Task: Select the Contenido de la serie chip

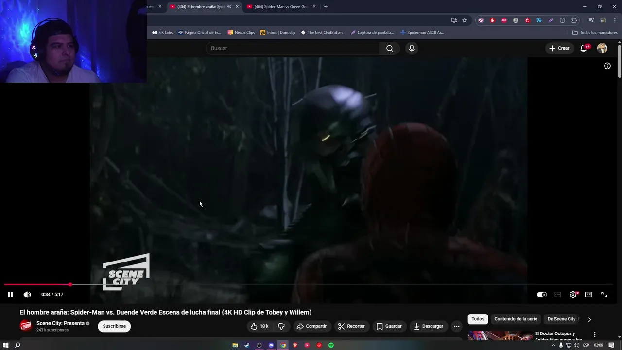Action: point(516,319)
